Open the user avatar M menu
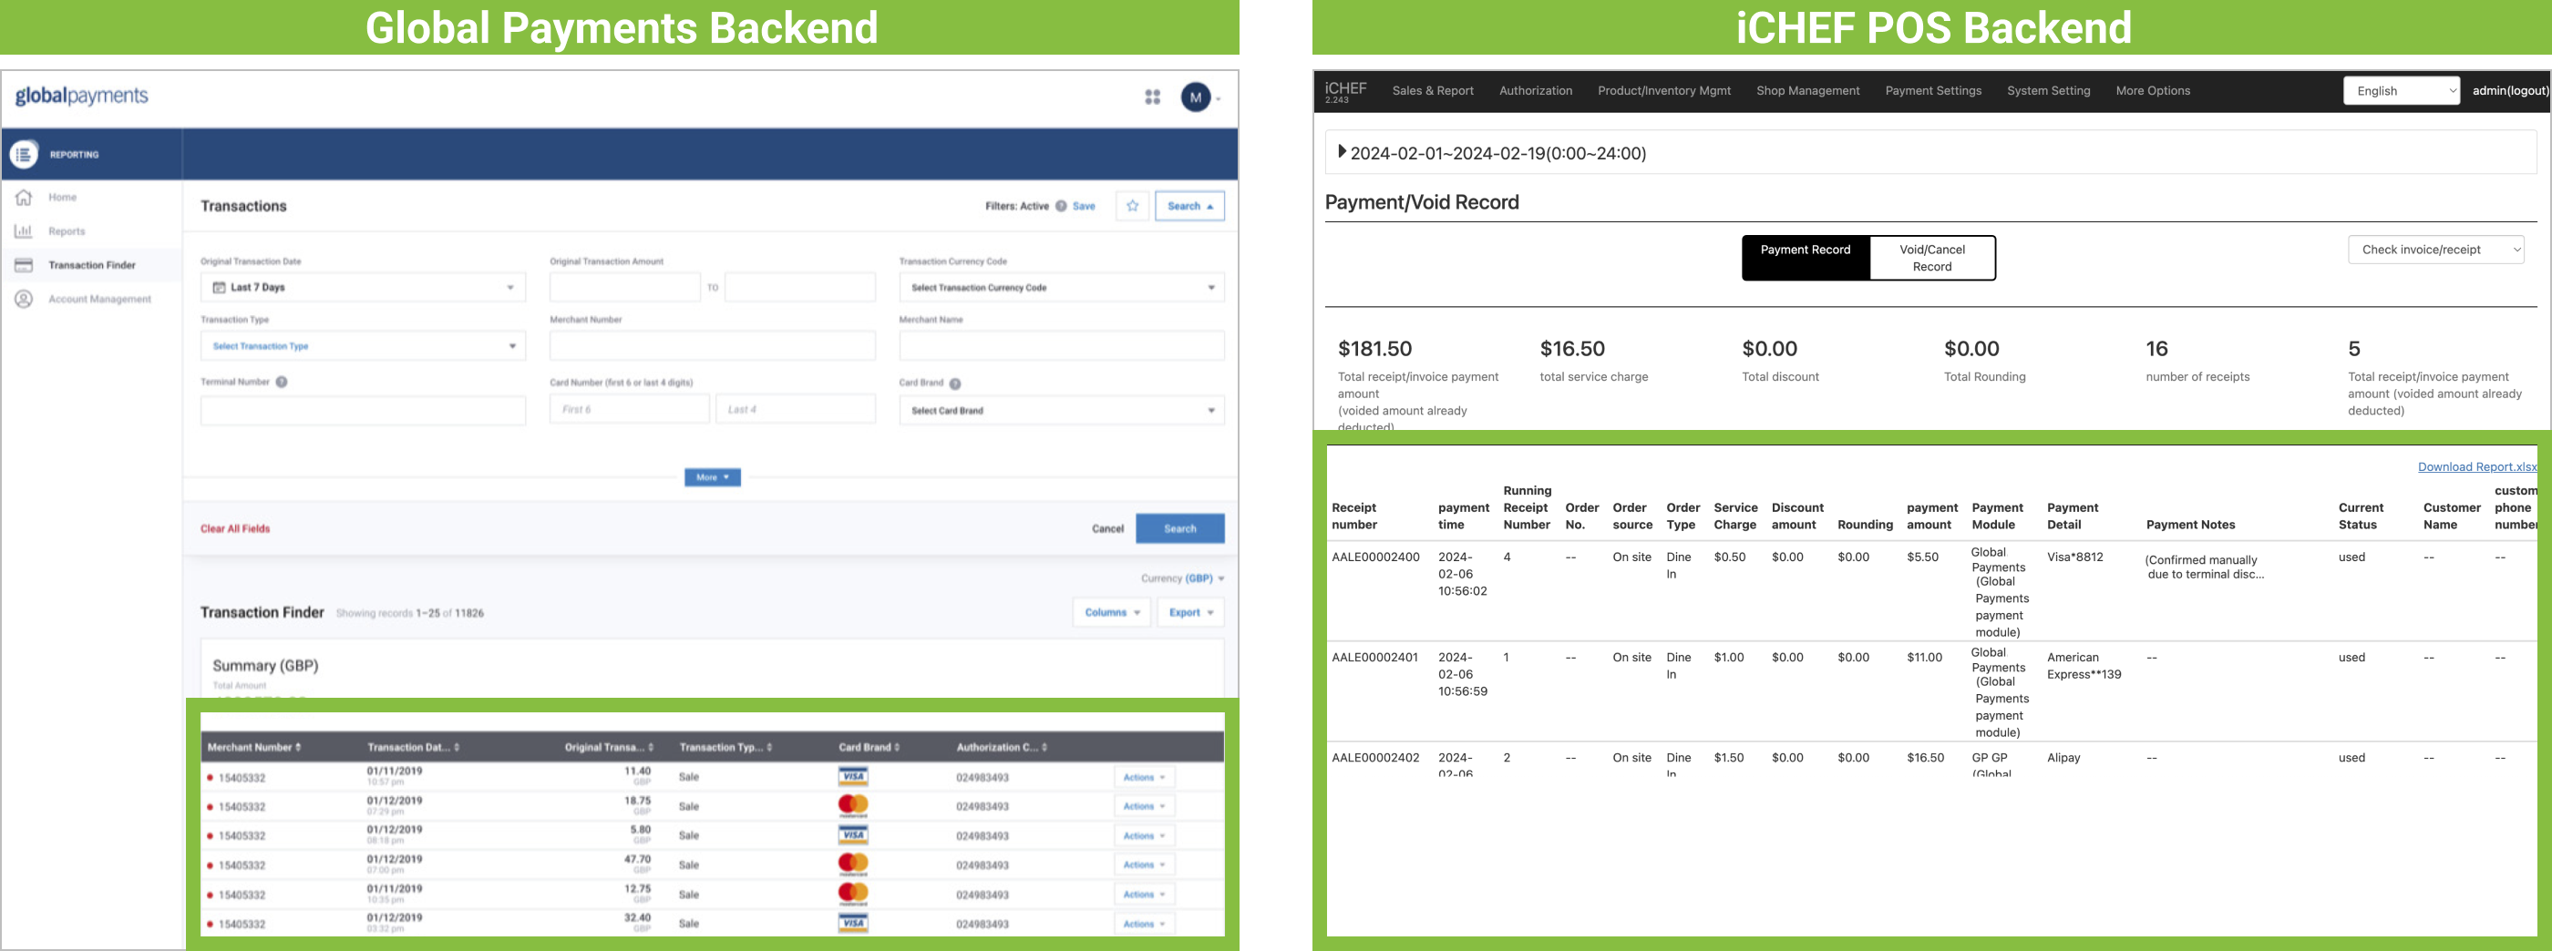This screenshot has width=2552, height=951. tap(1197, 97)
